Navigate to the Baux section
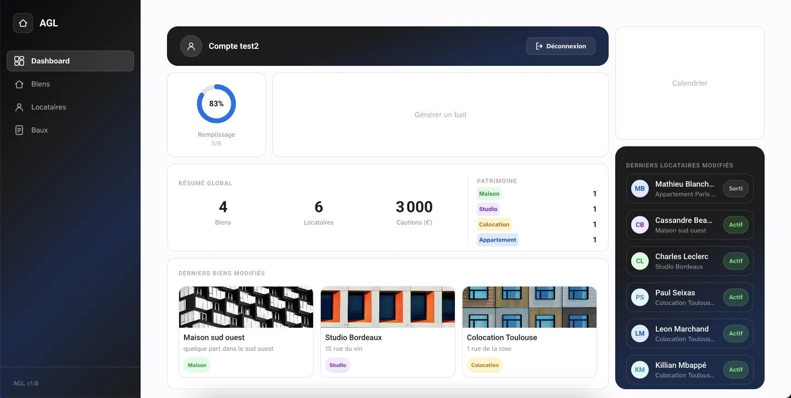The width and height of the screenshot is (791, 398). [x=70, y=130]
